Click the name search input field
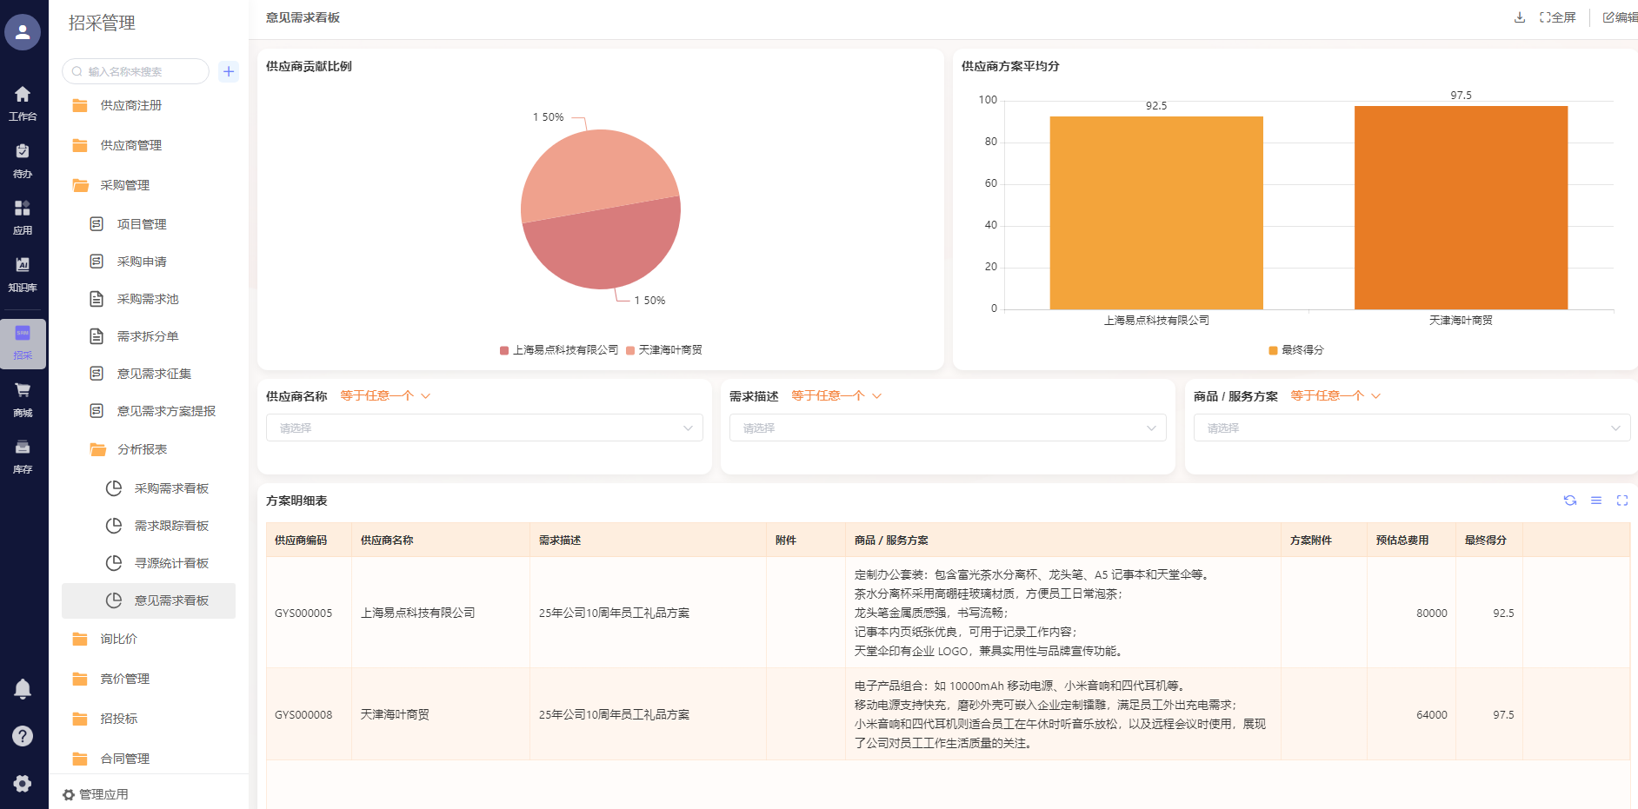The height and width of the screenshot is (809, 1638). pyautogui.click(x=139, y=71)
